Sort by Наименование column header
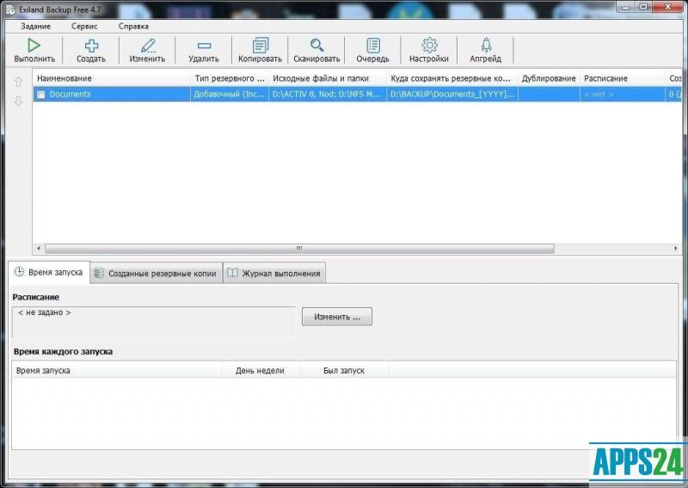The height and width of the screenshot is (488, 688). (112, 78)
